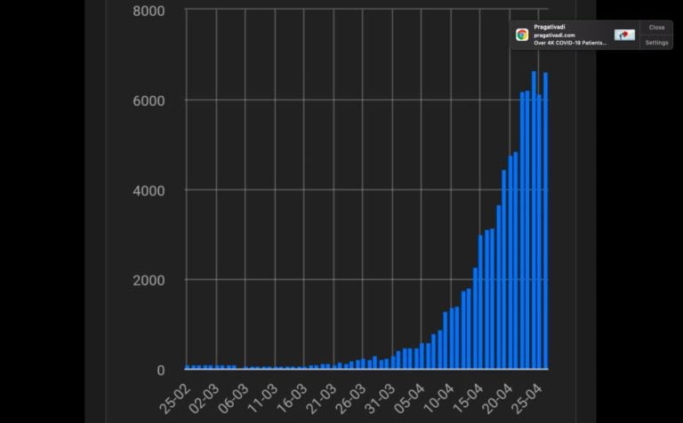This screenshot has height=423, width=683.
Task: Click the last bar at far right
Action: point(545,220)
